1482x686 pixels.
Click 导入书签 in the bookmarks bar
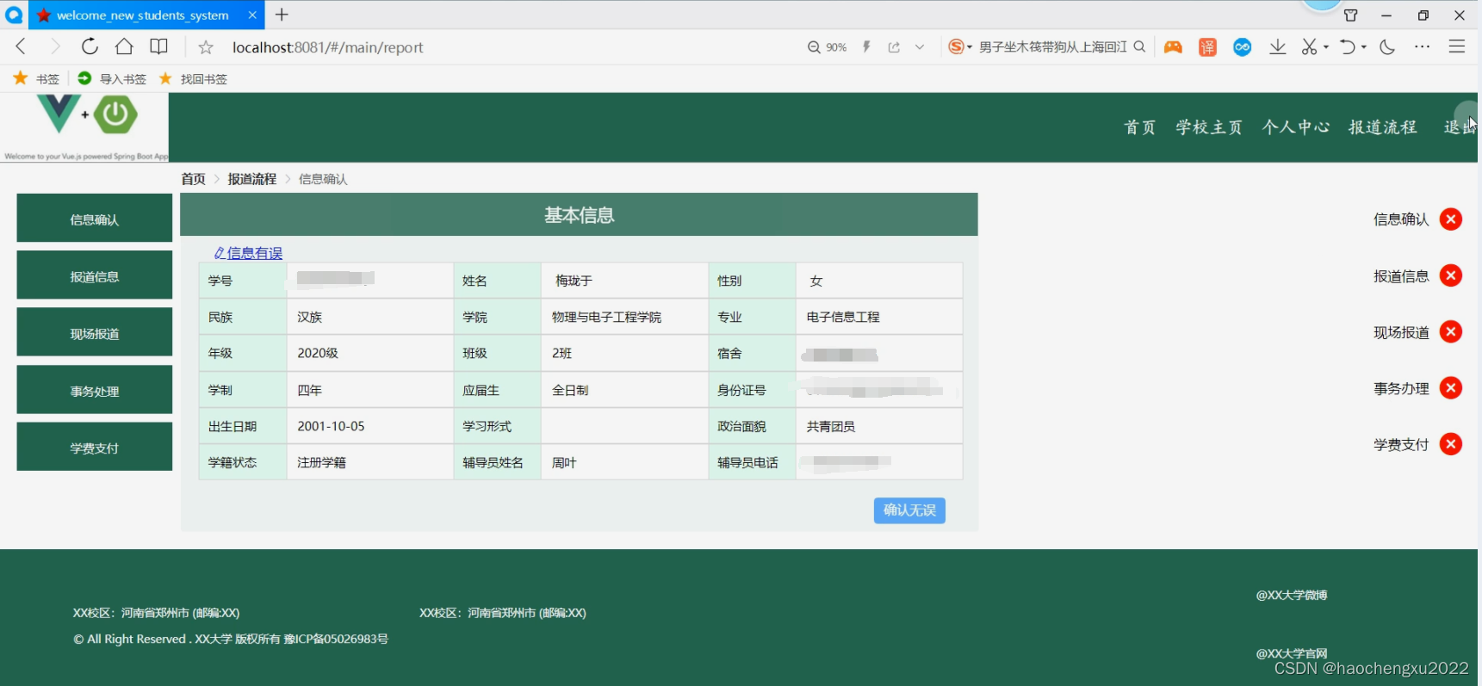(112, 78)
